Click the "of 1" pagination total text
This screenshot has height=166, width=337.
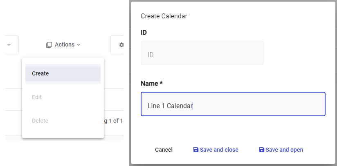(x=118, y=121)
